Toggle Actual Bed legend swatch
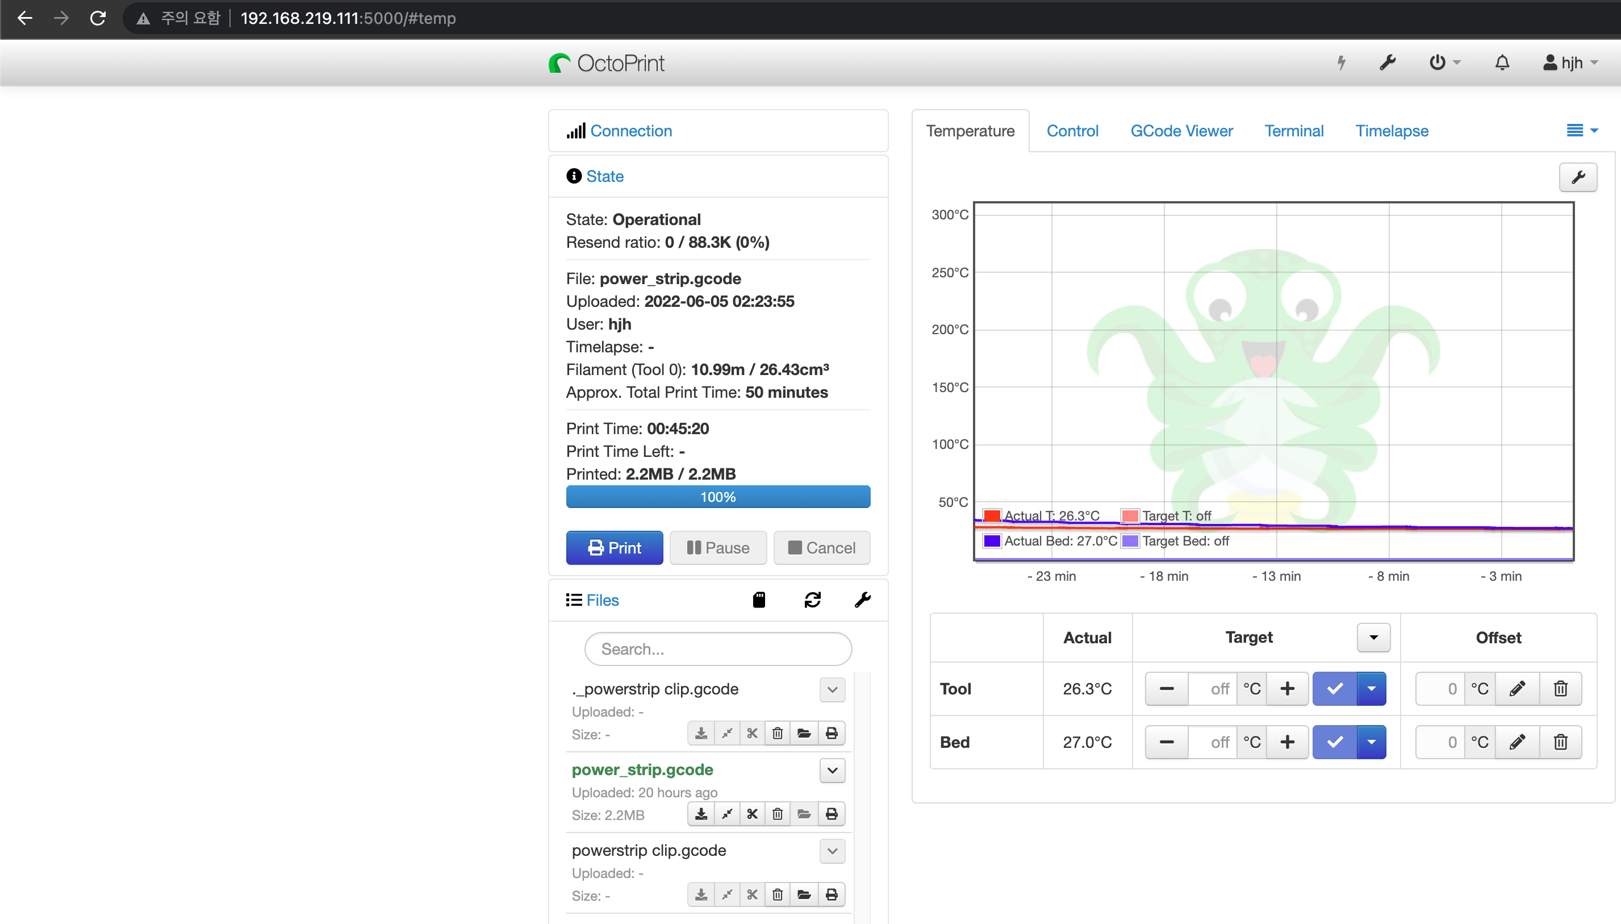The width and height of the screenshot is (1621, 924). click(992, 540)
